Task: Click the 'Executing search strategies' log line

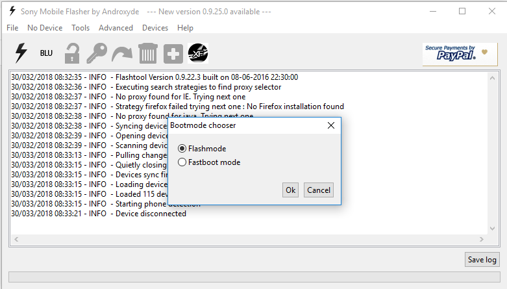Action: 146,87
